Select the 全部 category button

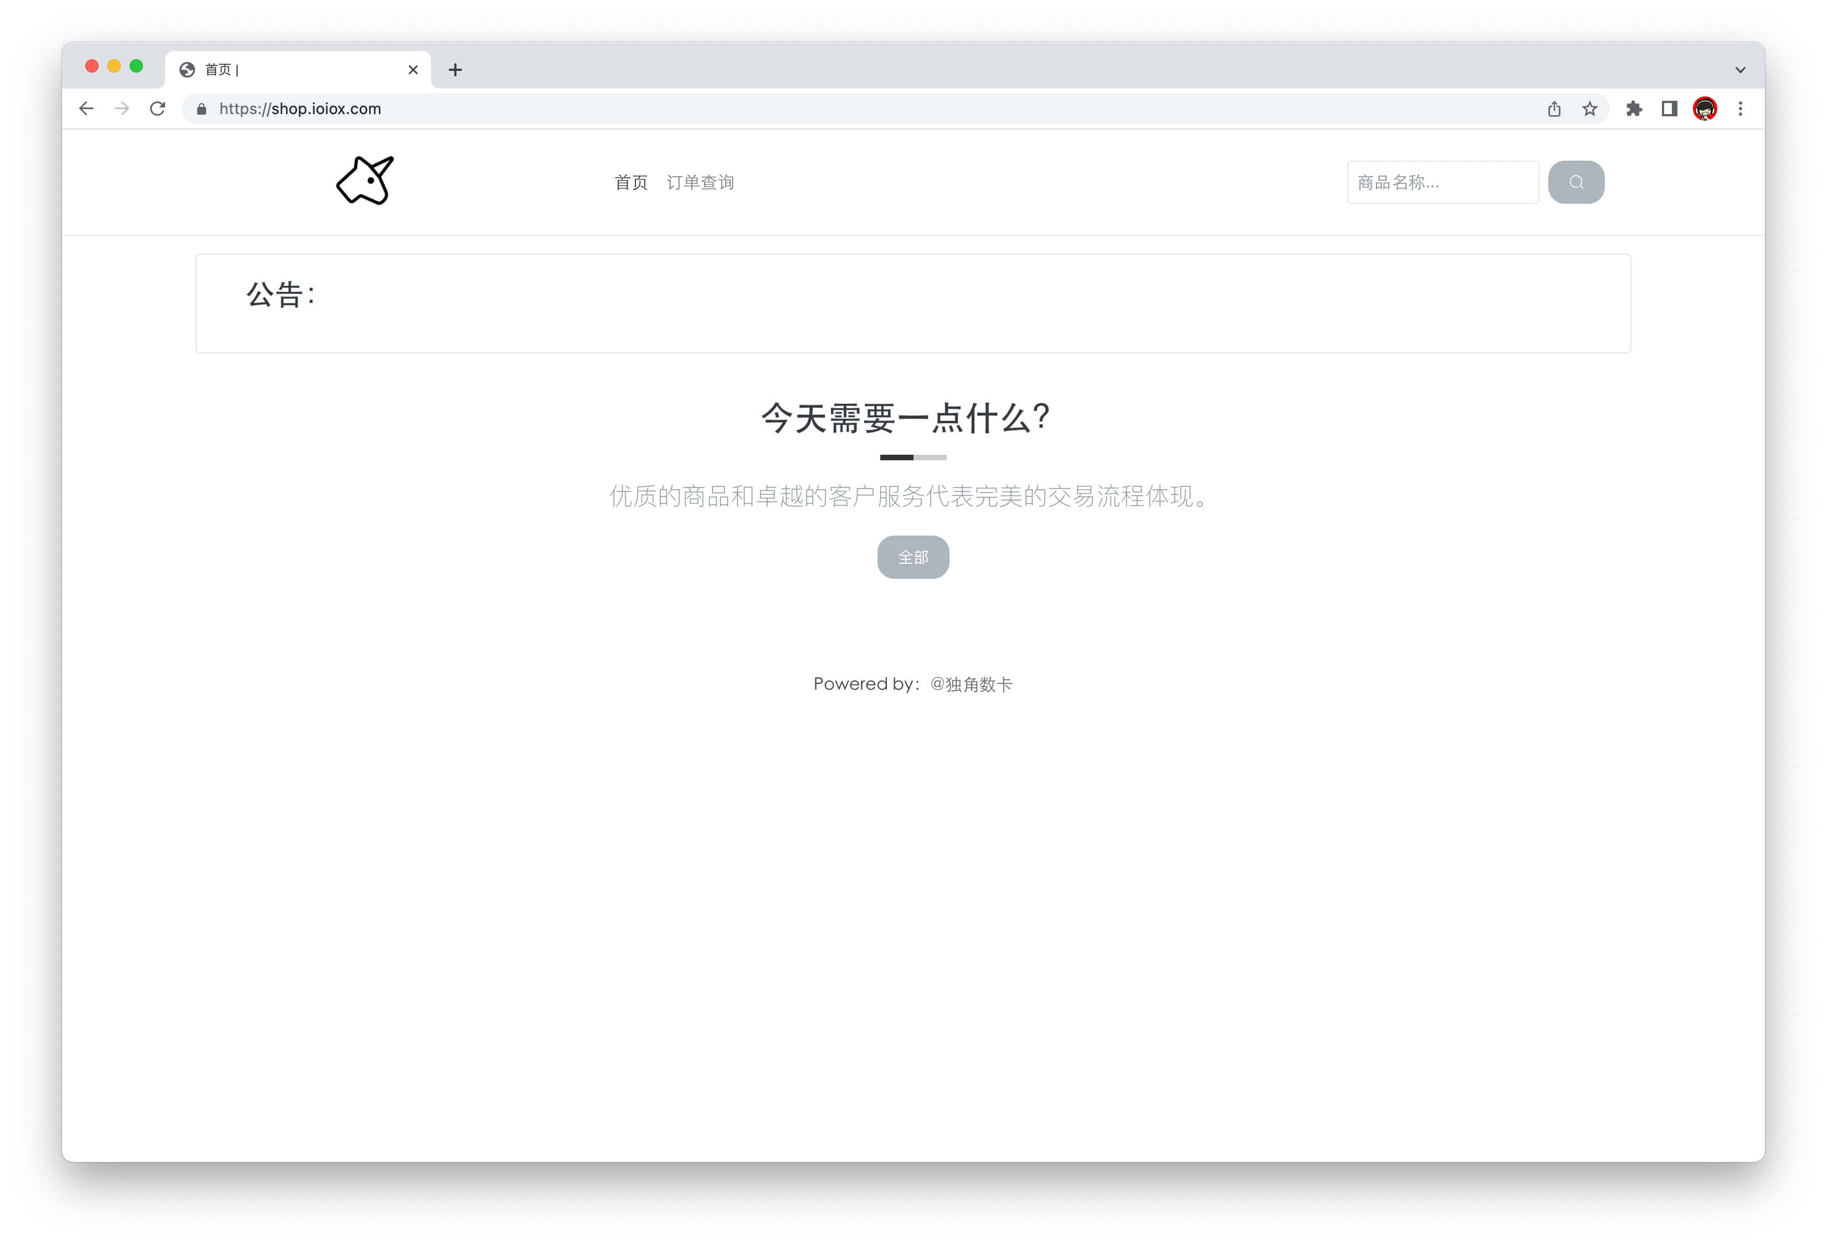[913, 557]
